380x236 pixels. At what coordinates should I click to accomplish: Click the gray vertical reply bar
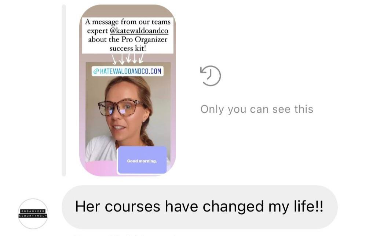point(64,90)
